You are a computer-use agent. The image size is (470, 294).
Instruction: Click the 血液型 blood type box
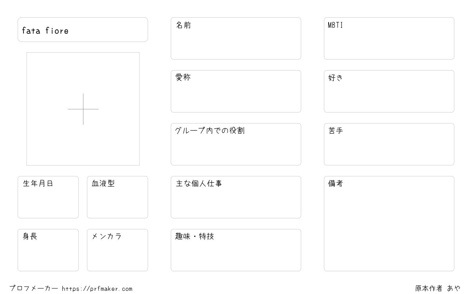(x=117, y=197)
